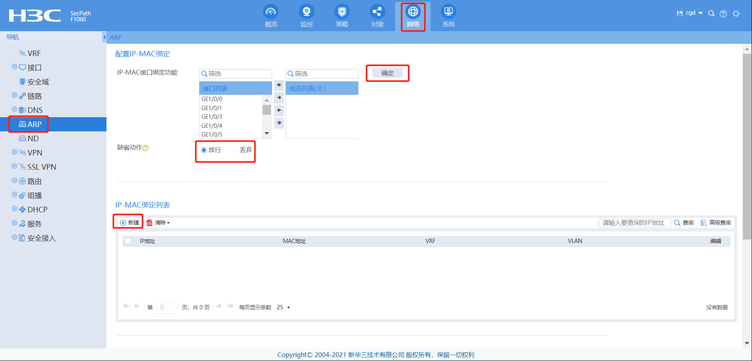Select the 放行 permit radio button

click(204, 150)
